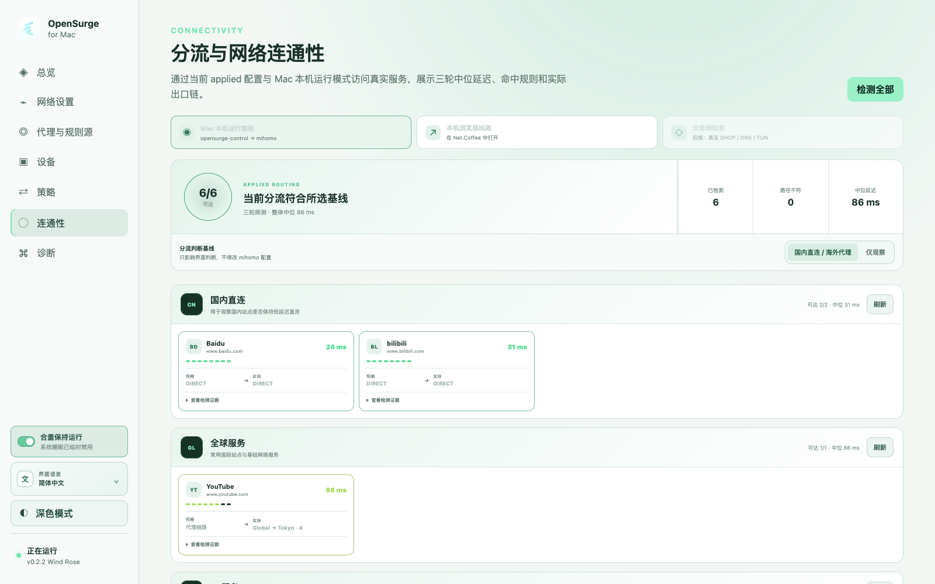Screen dimensions: 935x584
Task: Click the 中位延迟 86 ms stat
Action: [x=865, y=197]
